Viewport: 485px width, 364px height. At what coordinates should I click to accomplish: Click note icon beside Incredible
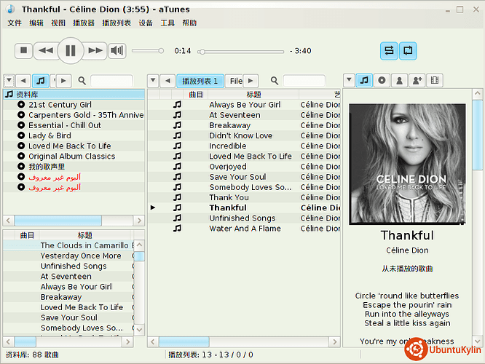coord(177,146)
